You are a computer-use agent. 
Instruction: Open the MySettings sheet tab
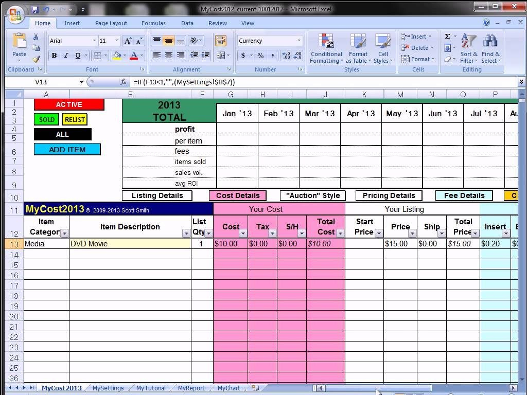[108, 388]
